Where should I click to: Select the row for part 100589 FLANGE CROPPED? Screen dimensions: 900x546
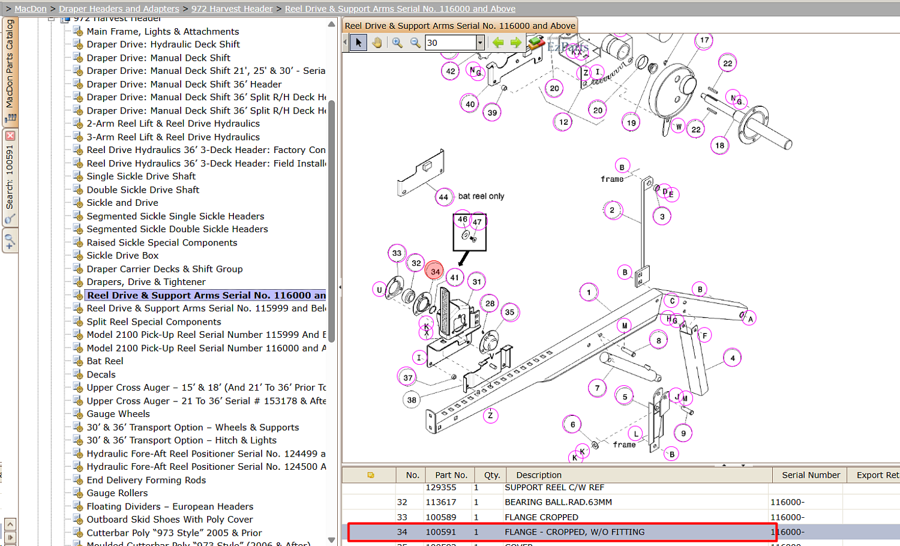[621, 517]
